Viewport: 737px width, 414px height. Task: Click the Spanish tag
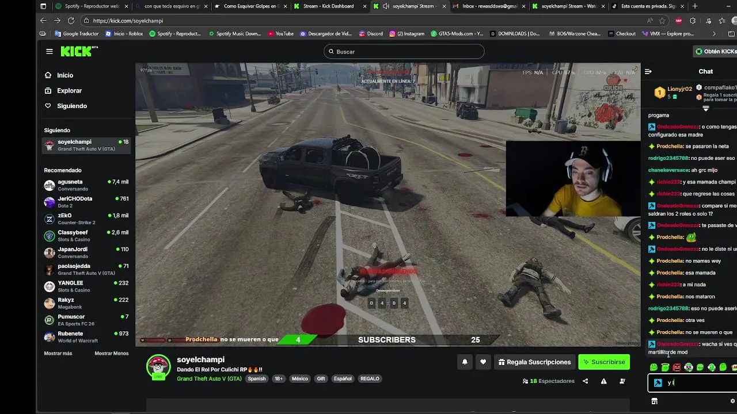257,379
